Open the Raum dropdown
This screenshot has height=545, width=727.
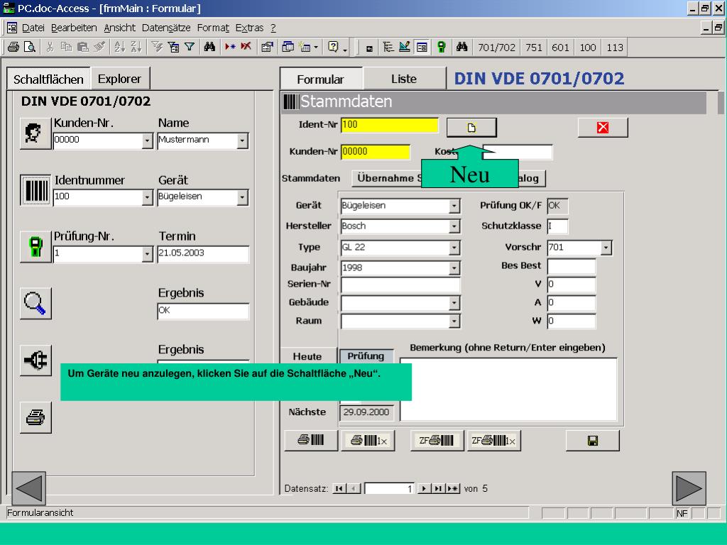454,321
